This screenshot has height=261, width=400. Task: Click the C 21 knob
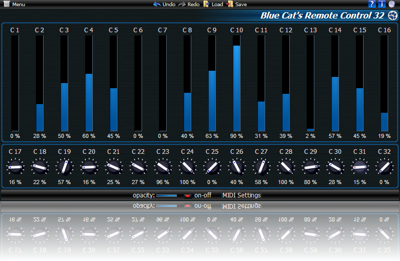pyautogui.click(x=113, y=167)
